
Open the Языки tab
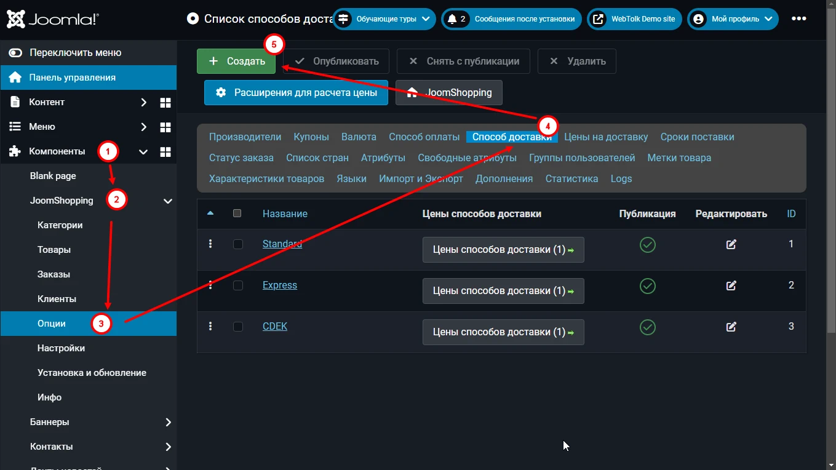[351, 178]
